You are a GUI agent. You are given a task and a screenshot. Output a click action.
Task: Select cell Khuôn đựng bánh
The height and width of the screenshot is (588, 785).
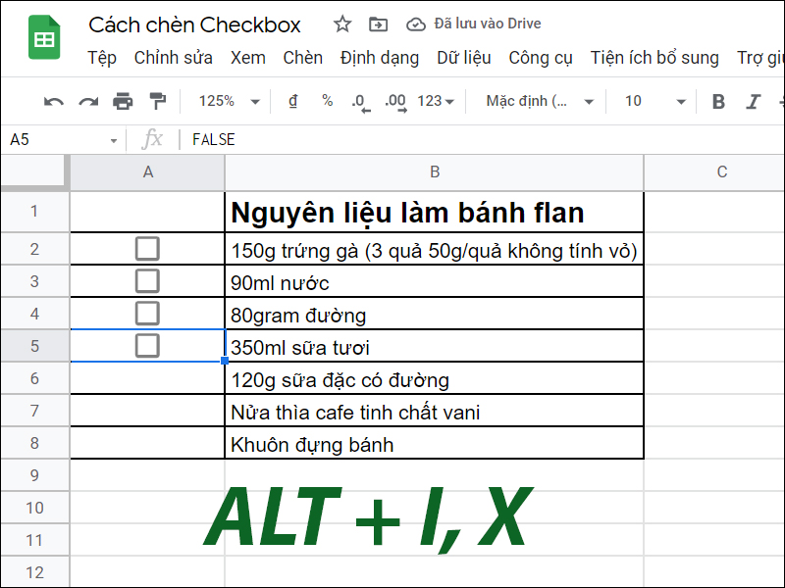click(x=435, y=443)
